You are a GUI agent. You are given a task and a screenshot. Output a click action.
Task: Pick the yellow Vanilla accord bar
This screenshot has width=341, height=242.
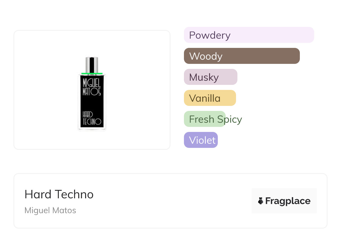click(x=210, y=98)
